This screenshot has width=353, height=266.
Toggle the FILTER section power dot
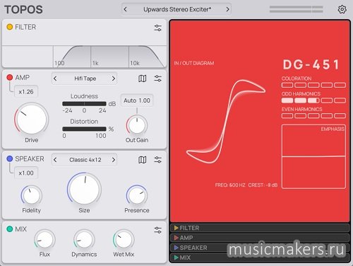[10, 27]
